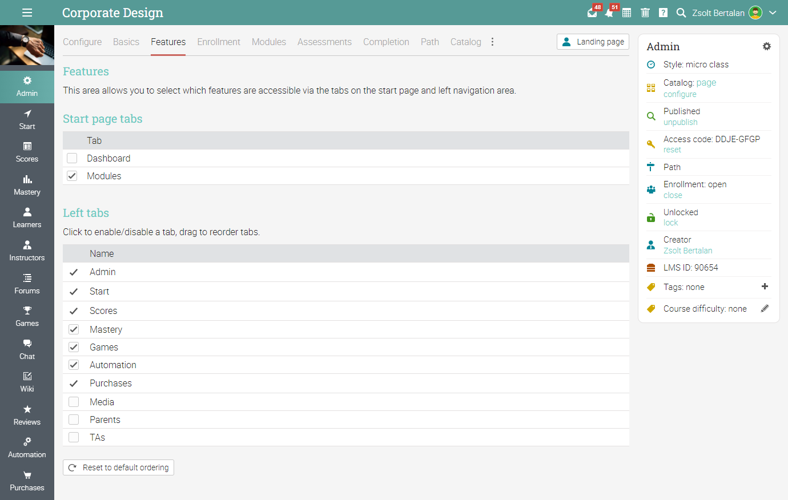The height and width of the screenshot is (500, 788).
Task: Click the course thumbnail image
Action: pos(27,45)
